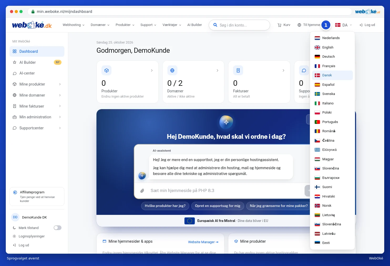Click the AI Builder star icon in sidebar

(x=14, y=62)
